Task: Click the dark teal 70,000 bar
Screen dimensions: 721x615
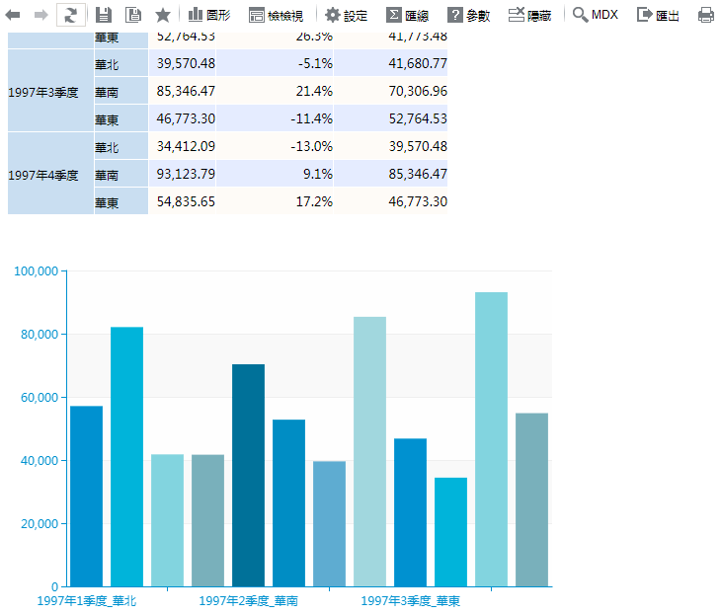Action: (x=248, y=475)
